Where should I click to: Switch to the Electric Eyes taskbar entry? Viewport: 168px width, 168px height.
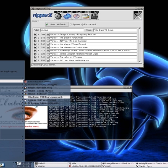point(152,166)
